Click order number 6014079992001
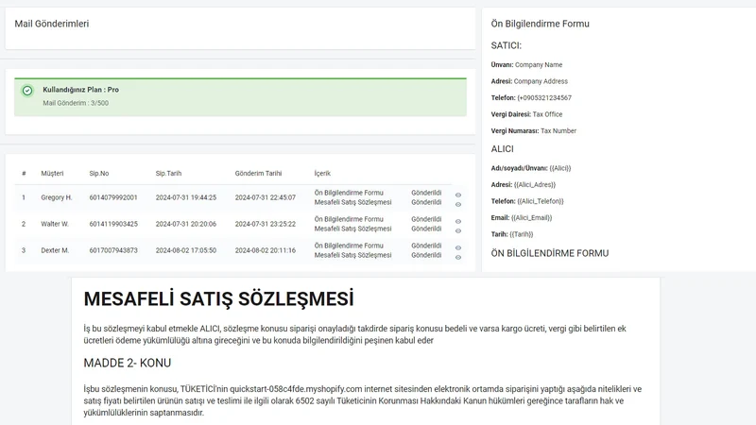The width and height of the screenshot is (756, 425). (113, 197)
